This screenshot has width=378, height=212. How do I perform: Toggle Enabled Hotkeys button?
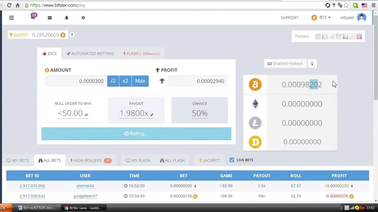click(285, 63)
